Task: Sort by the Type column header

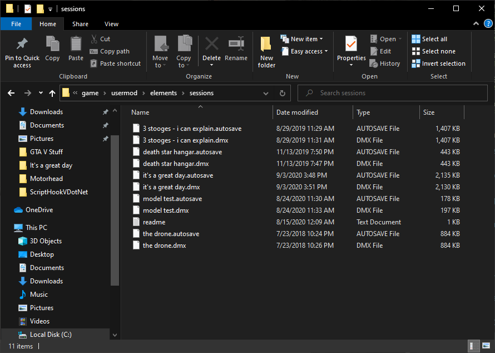Action: [386, 112]
